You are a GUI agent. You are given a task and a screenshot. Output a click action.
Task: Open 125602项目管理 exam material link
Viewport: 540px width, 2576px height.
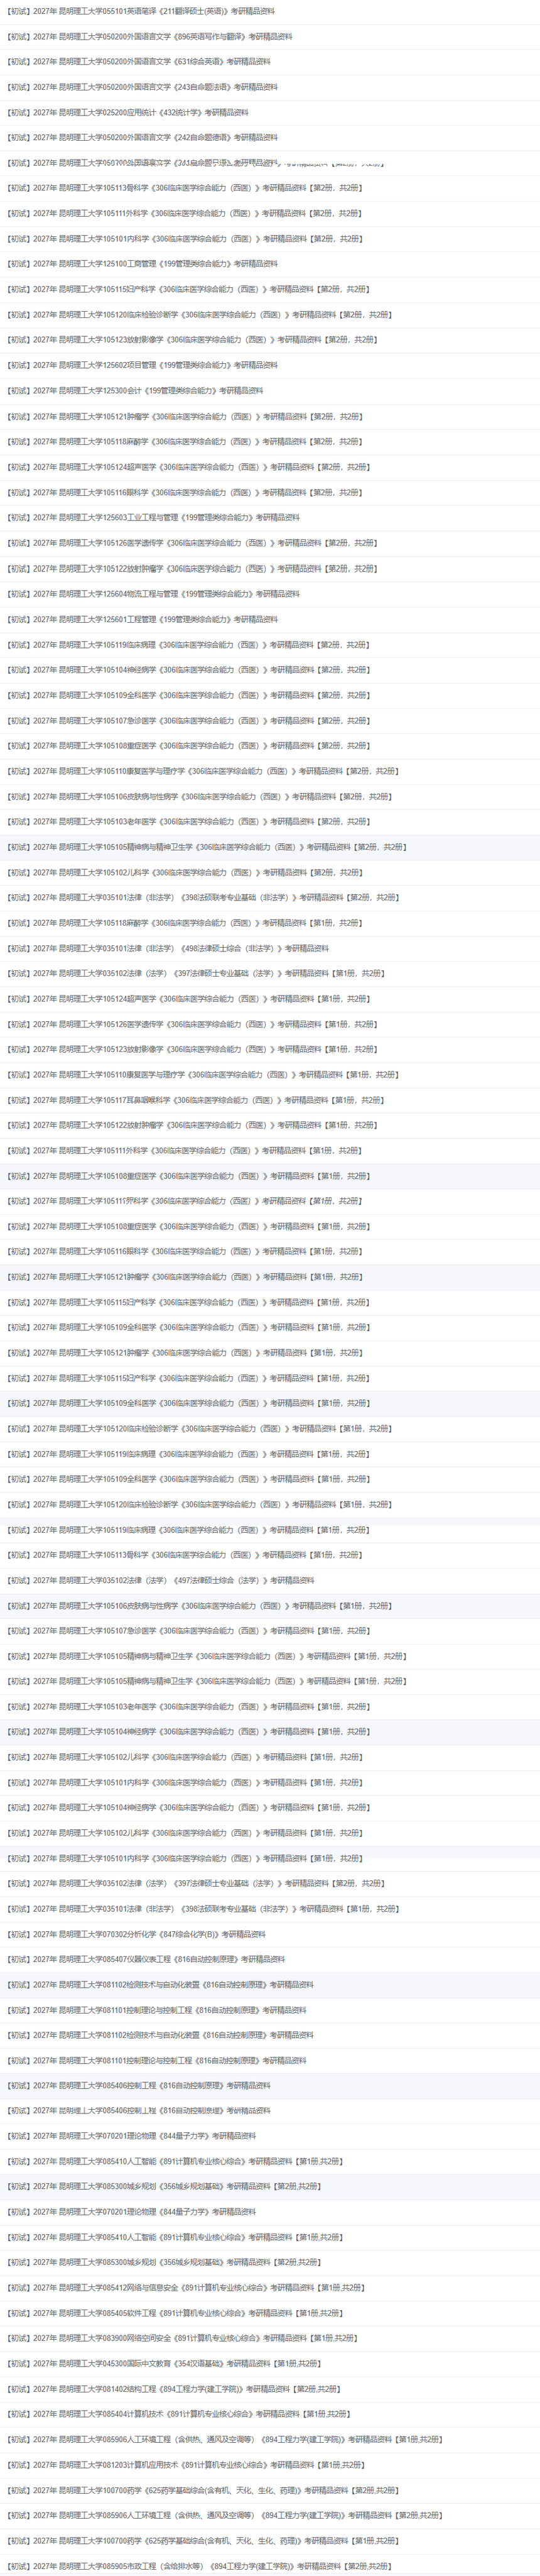click(x=143, y=365)
